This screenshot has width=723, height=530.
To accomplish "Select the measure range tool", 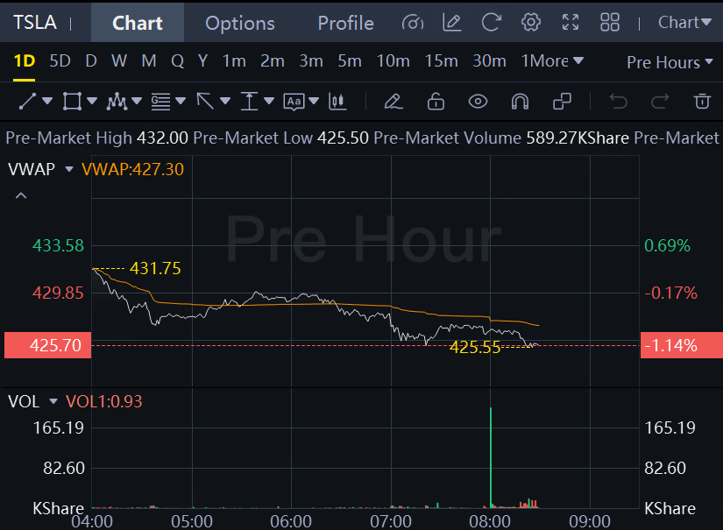I will tap(250, 102).
